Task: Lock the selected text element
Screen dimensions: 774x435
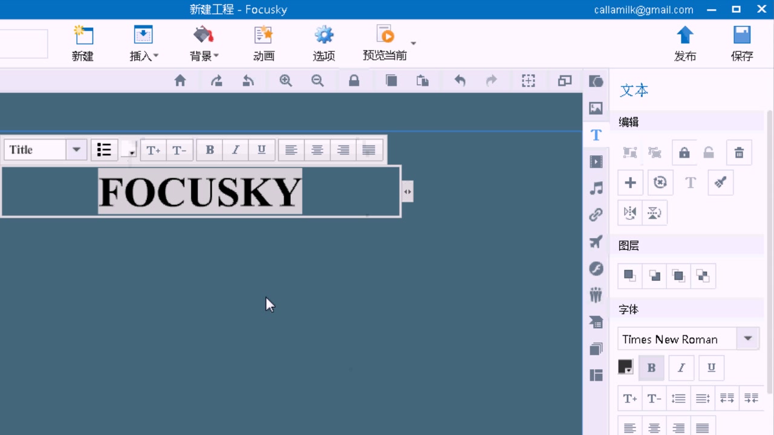Action: pos(684,152)
